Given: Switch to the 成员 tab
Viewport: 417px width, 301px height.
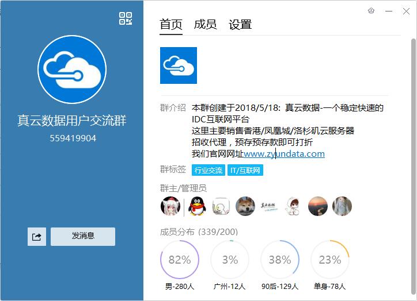Looking at the screenshot, I should point(205,24).
